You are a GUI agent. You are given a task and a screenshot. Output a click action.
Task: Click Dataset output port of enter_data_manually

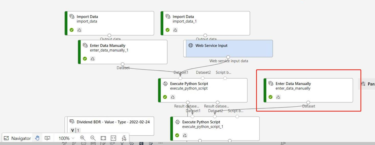point(308,102)
